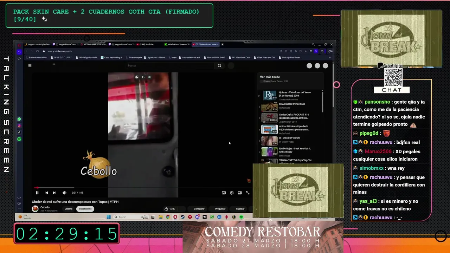This screenshot has height=253, width=450.
Task: Open Windows Start button on taskbar
Action: tap(108, 217)
